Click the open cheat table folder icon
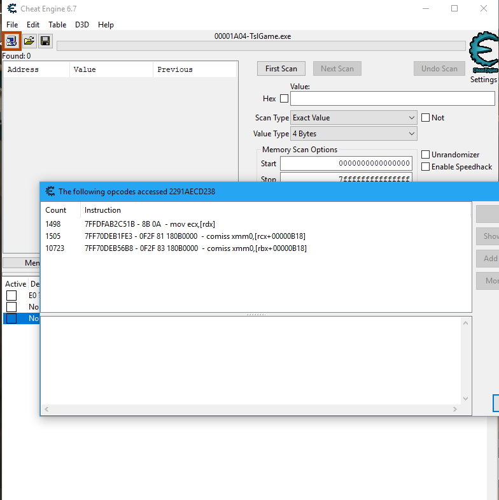Viewport: 499px width, 500px height. 29,41
